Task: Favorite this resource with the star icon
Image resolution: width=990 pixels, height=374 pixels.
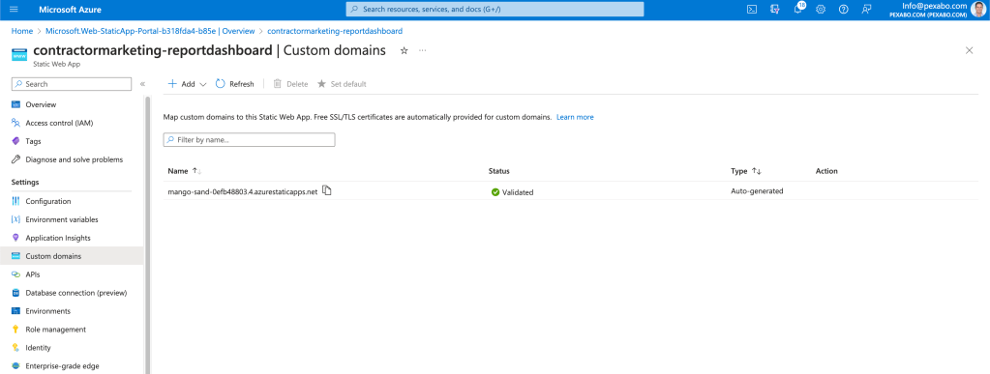Action: pyautogui.click(x=405, y=50)
